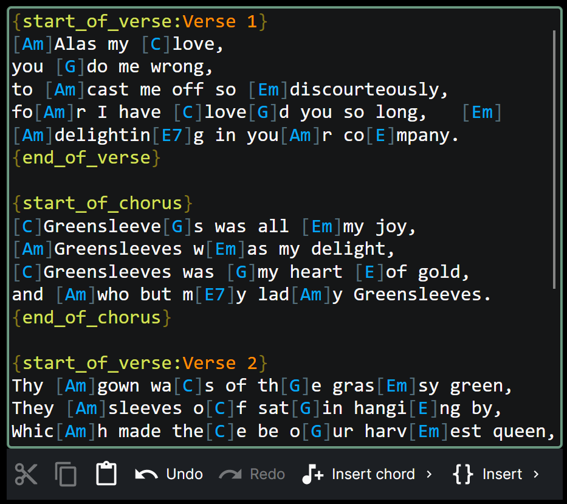Click 'Greensleeves.' at the end of the chorus
The height and width of the screenshot is (504, 567).
coord(422,295)
